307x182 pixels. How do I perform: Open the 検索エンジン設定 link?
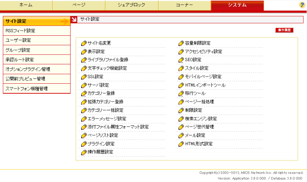coord(201,119)
